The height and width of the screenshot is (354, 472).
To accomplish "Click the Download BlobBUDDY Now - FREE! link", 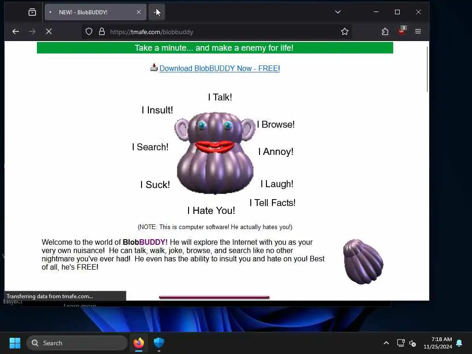I will 220,68.
